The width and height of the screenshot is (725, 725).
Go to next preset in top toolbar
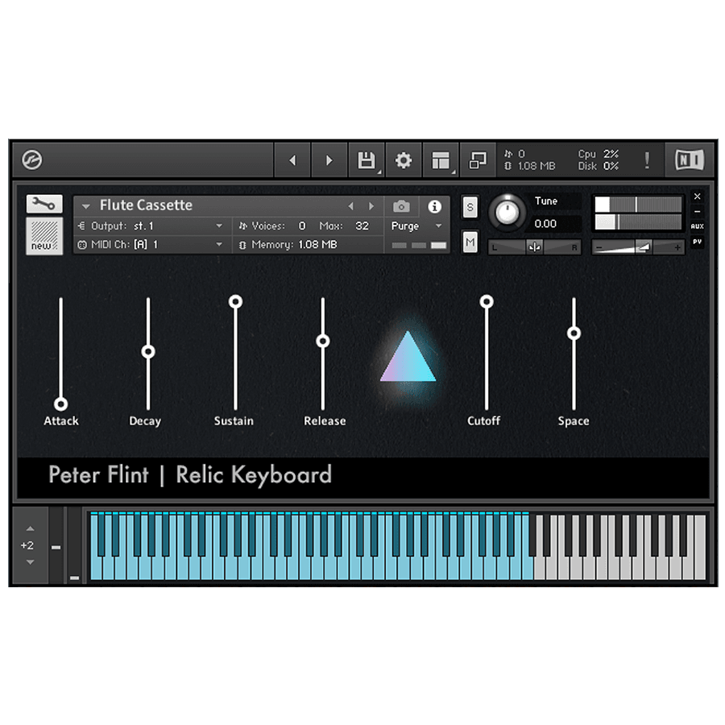(x=329, y=160)
